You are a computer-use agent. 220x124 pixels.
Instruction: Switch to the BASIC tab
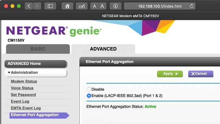point(38,49)
